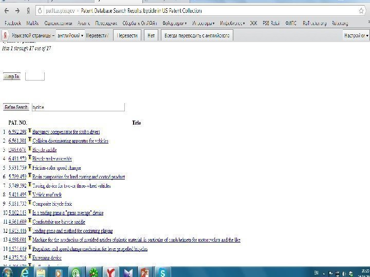Reload the page with the refresh icon

(x=40, y=11)
